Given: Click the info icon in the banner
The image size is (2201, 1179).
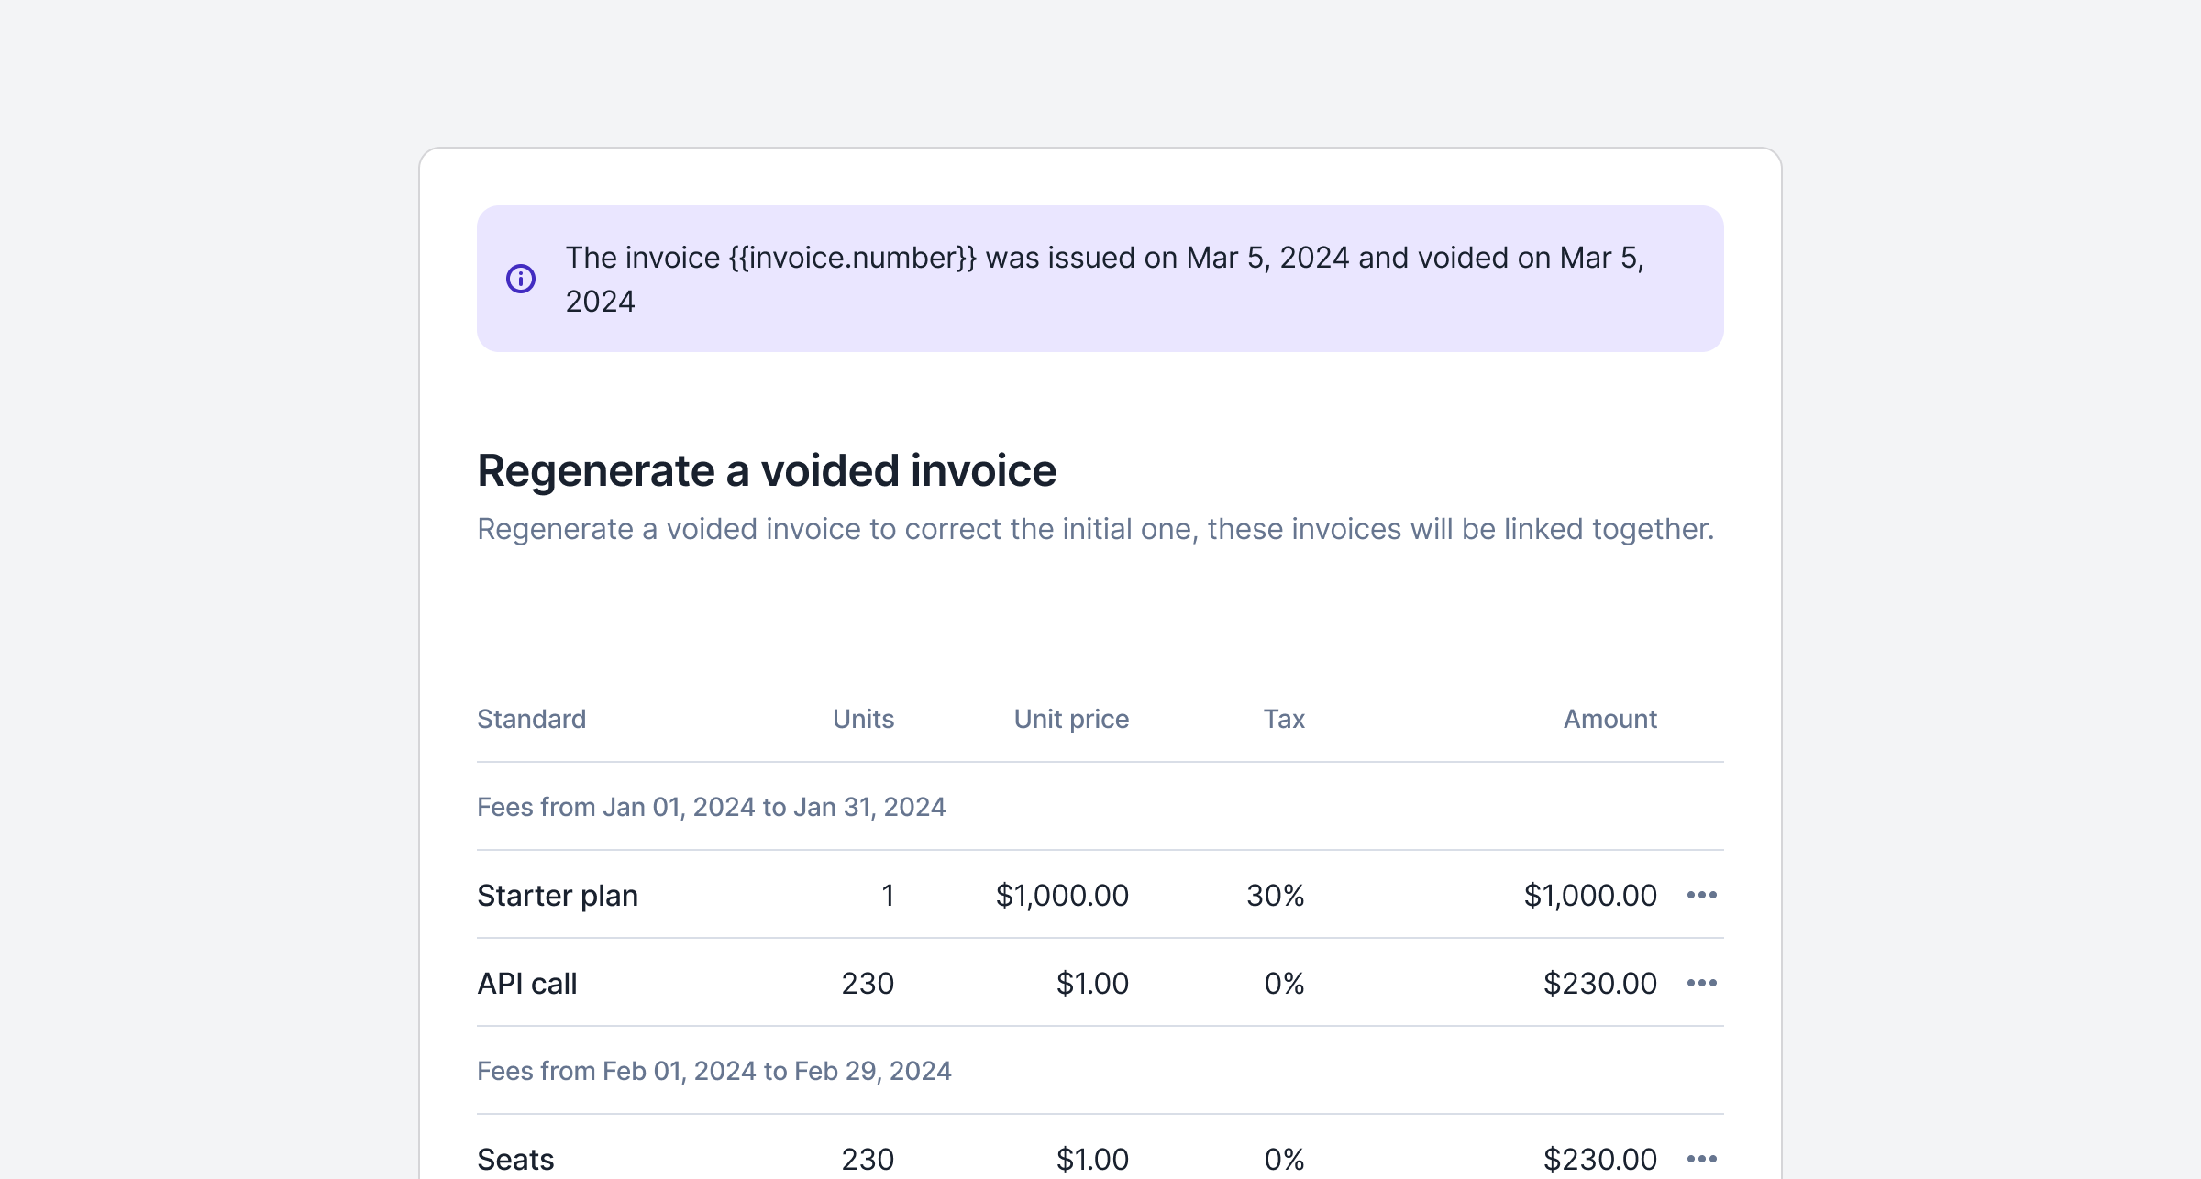Looking at the screenshot, I should click(x=521, y=279).
